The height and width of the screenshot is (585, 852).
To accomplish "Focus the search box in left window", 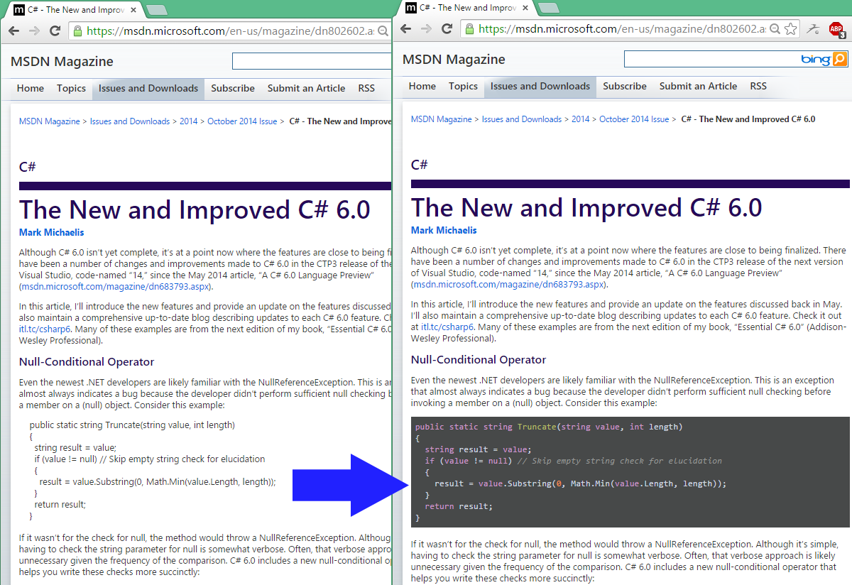I will pos(312,61).
